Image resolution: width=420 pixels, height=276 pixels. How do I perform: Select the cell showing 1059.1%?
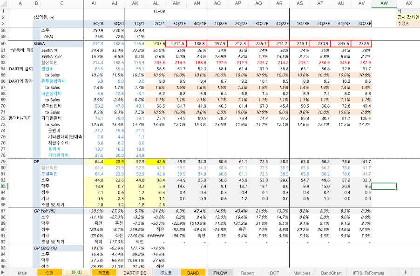click(135, 260)
